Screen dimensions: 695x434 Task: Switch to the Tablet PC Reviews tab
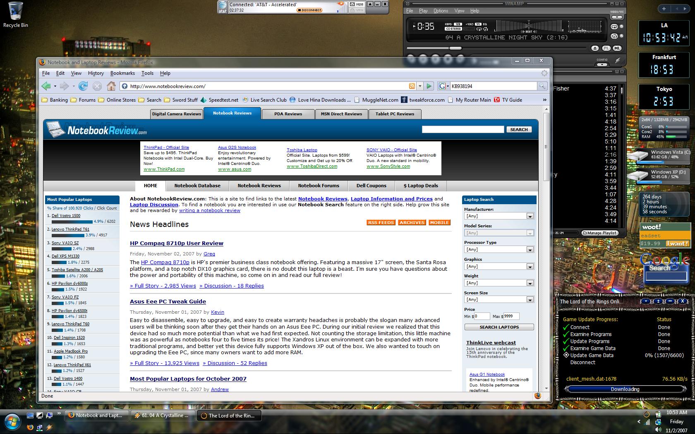tap(395, 114)
